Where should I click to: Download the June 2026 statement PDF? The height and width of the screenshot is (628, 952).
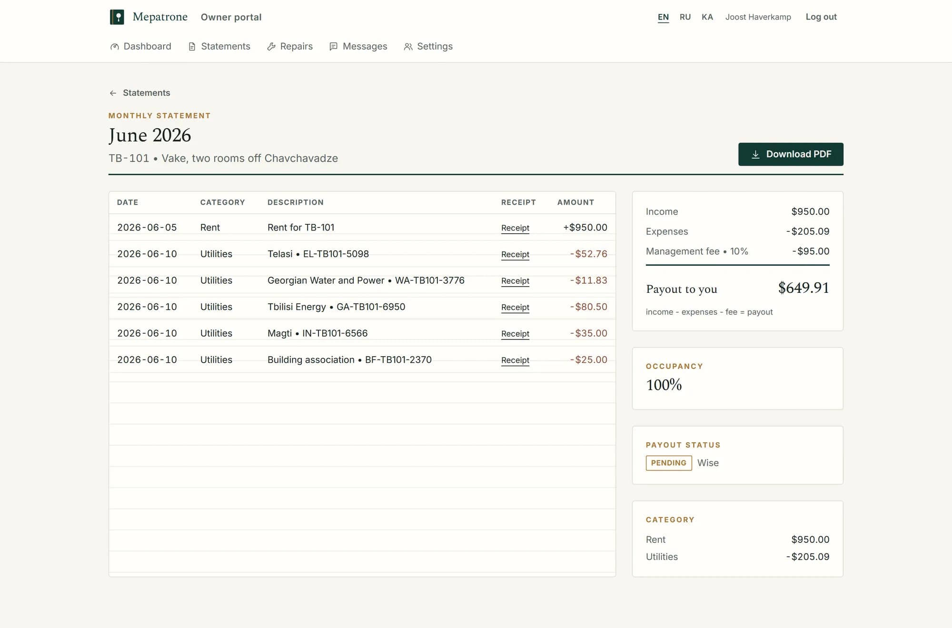(x=791, y=154)
